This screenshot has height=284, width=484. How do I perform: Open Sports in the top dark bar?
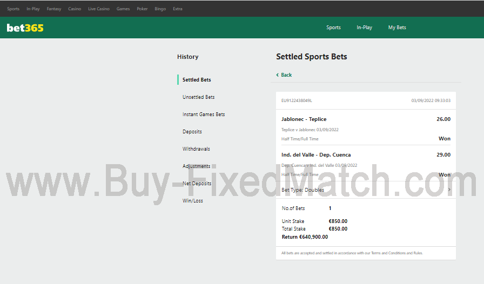(14, 9)
